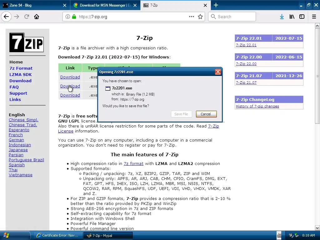The image size is (320, 240).
Task: Open the FAQ sidebar link
Action: 14,87
